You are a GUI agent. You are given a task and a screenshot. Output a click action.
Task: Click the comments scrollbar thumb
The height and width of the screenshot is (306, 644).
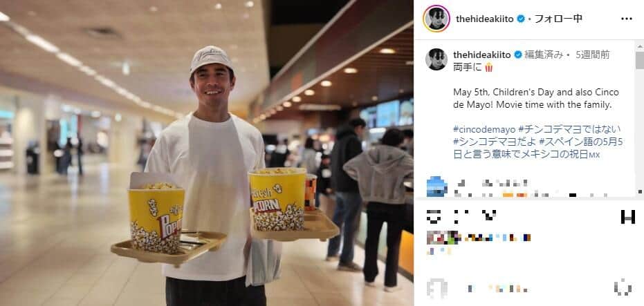(x=640, y=60)
